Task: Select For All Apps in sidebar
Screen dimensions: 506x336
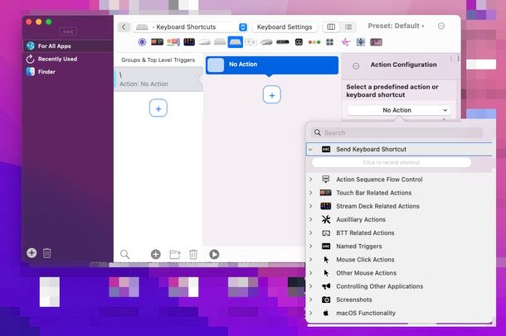Action: click(68, 46)
